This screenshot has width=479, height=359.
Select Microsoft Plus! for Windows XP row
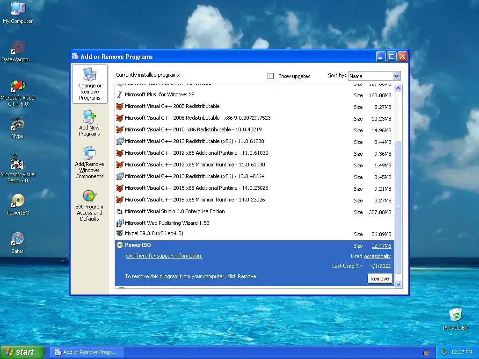point(255,94)
